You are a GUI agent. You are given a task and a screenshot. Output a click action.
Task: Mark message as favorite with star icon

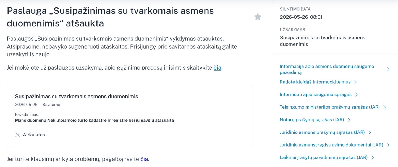point(258,17)
